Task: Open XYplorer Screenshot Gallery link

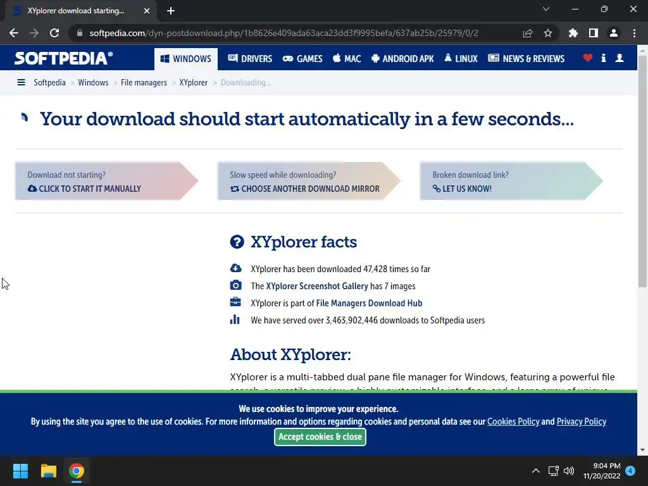Action: pyautogui.click(x=317, y=286)
